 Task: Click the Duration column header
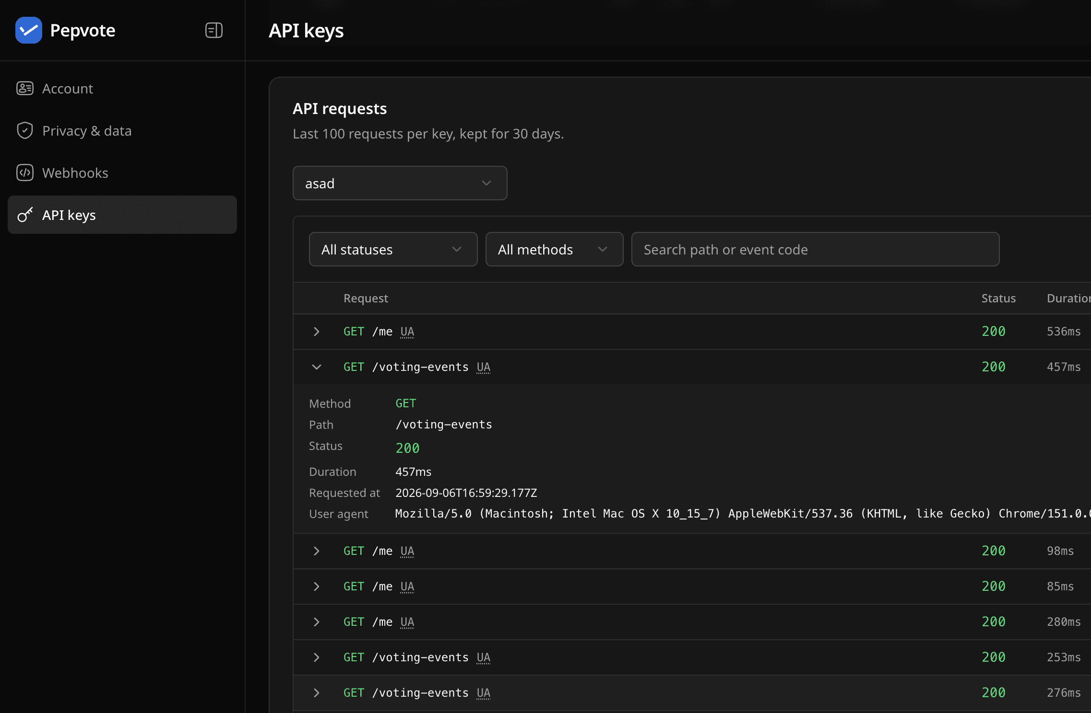pyautogui.click(x=1069, y=298)
